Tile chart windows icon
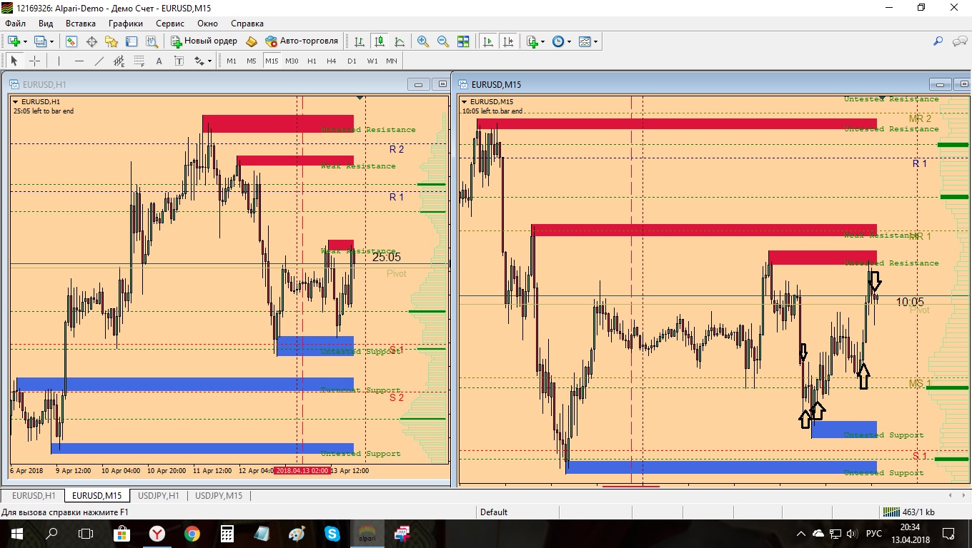972x548 pixels. pyautogui.click(x=463, y=41)
